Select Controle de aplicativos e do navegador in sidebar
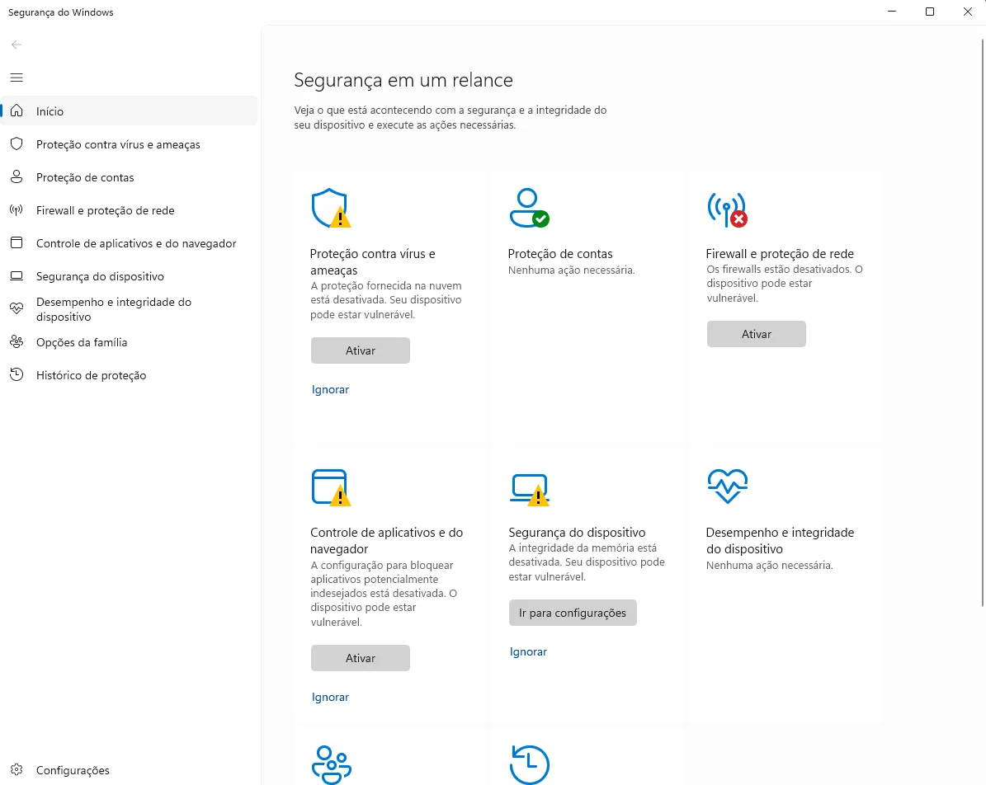 [x=129, y=243]
